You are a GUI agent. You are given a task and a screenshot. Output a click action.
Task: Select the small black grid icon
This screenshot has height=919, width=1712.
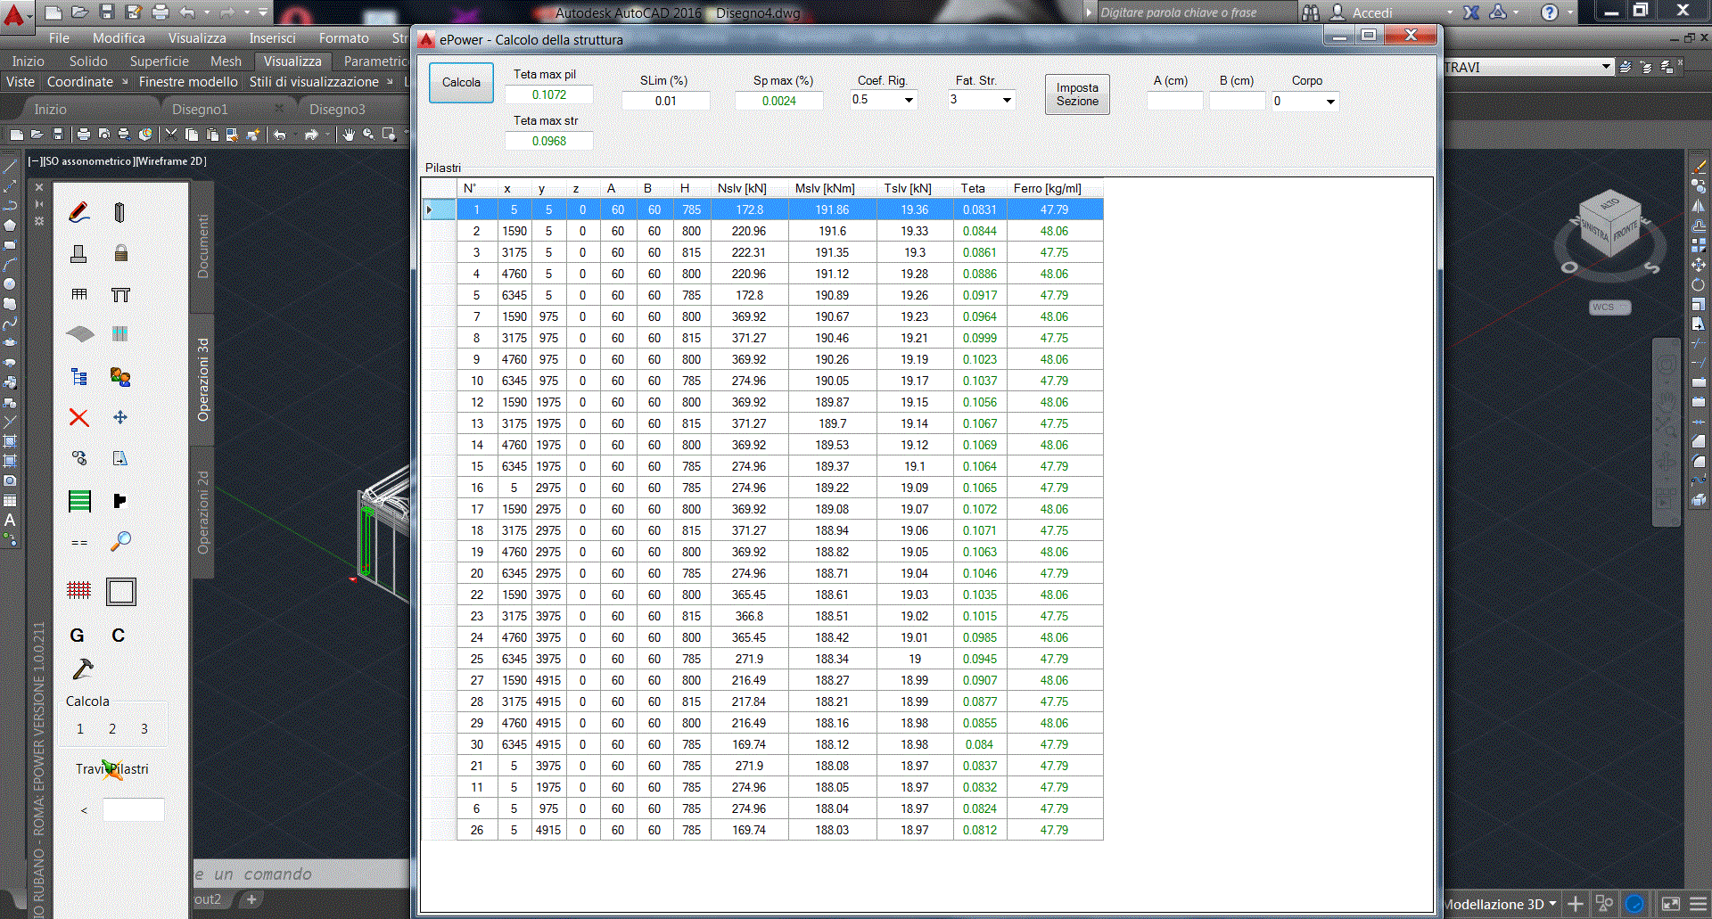point(78,294)
